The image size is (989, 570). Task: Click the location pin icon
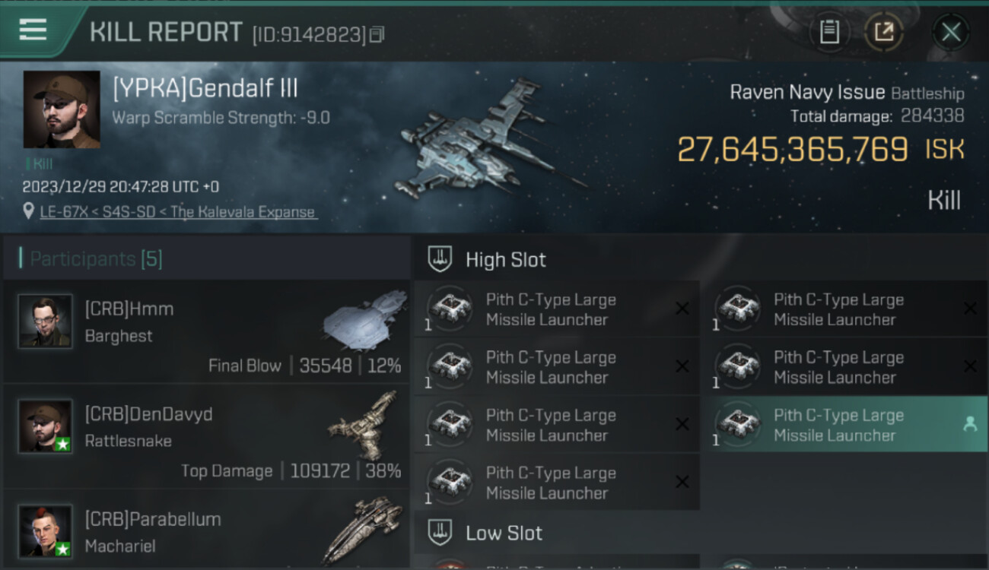[29, 211]
